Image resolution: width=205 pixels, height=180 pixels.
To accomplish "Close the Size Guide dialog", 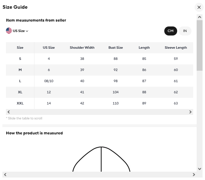I will click(x=199, y=7).
